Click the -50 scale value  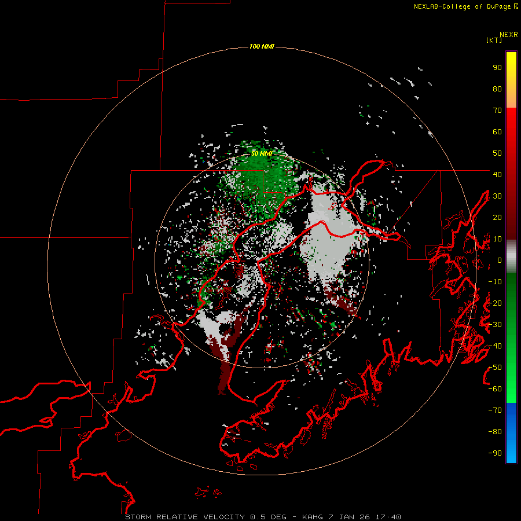pyautogui.click(x=495, y=368)
